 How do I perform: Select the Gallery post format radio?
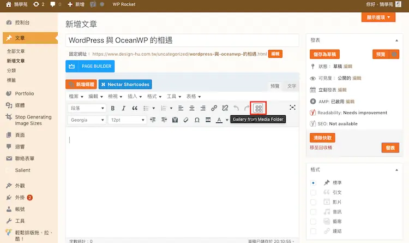click(x=313, y=221)
